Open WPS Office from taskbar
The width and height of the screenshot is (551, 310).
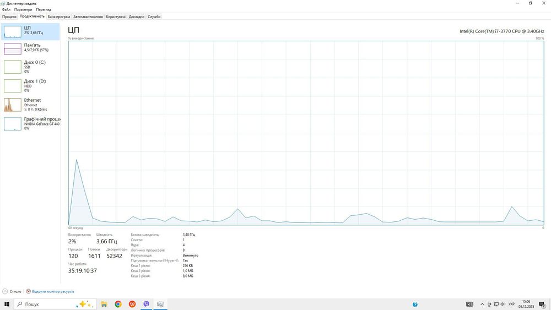pos(132,304)
